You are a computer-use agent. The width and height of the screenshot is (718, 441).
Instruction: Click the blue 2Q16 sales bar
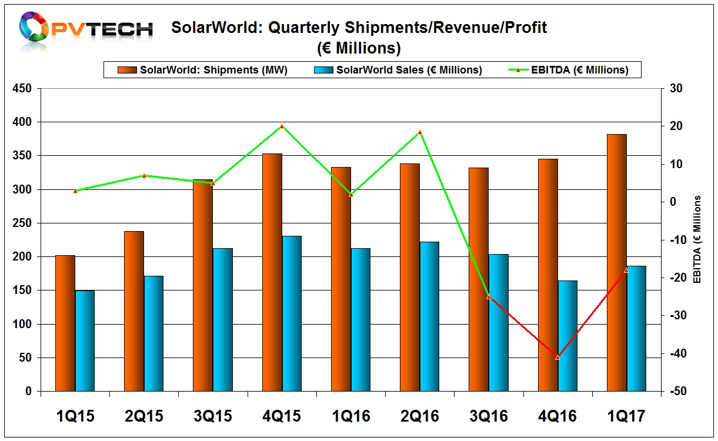pos(429,317)
